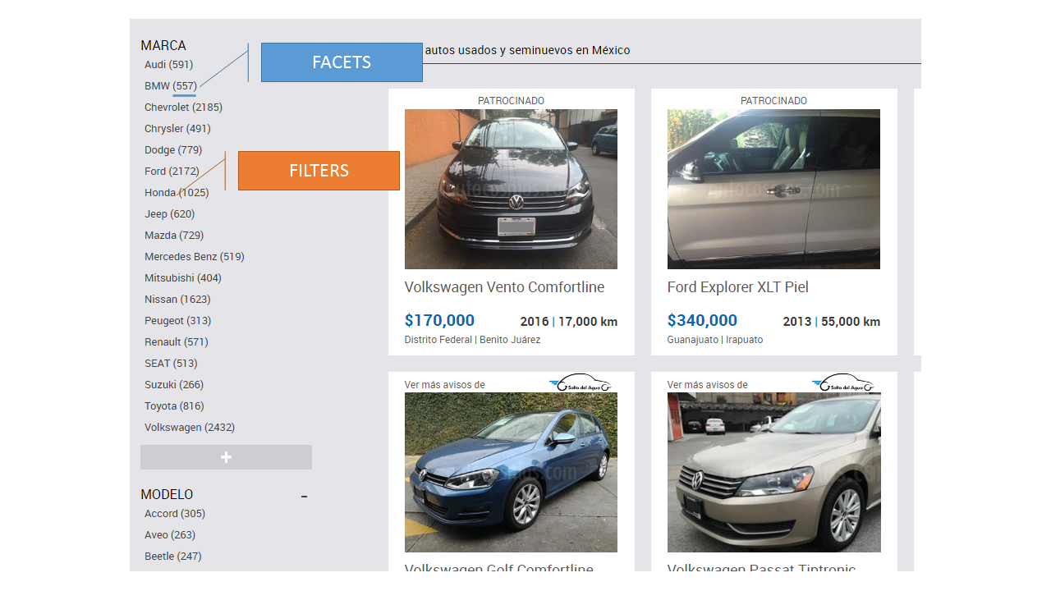The image size is (1051, 591).
Task: Filter by Beetle (247) model
Action: click(172, 557)
